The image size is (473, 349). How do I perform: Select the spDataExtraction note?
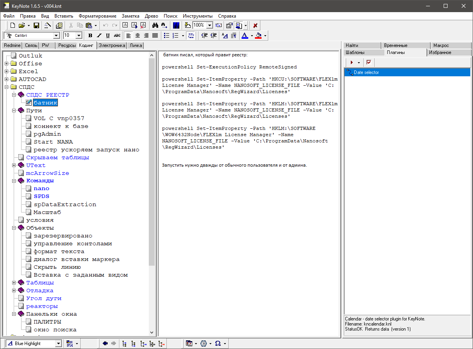[x=65, y=204]
